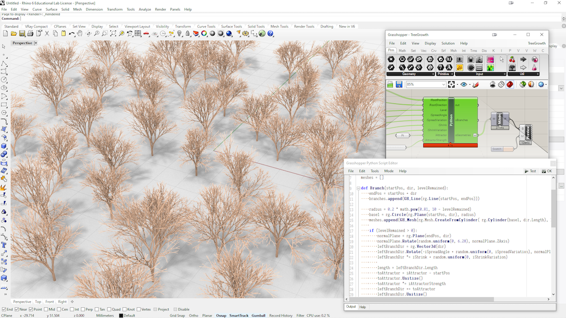This screenshot has height=318, width=566.
Task: Select the Pan hand tool
Action: [x=80, y=33]
